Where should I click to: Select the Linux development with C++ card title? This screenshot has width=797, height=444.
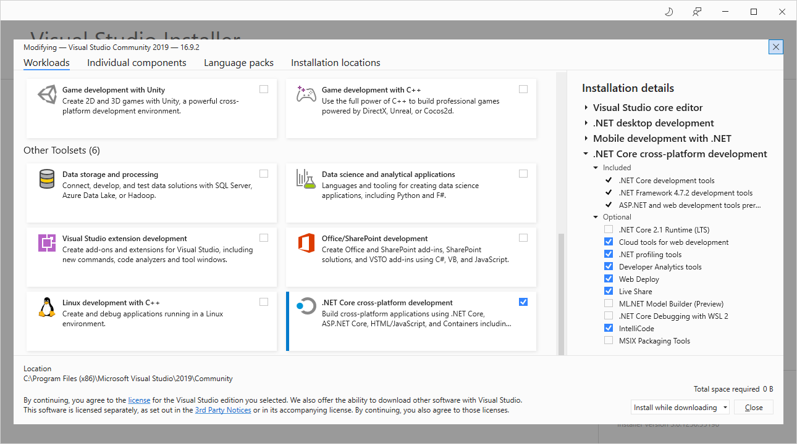(111, 303)
